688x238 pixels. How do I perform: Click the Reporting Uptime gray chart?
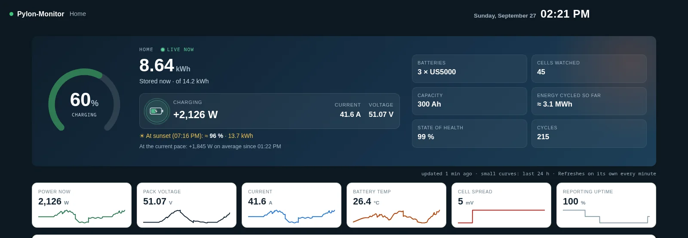pyautogui.click(x=606, y=216)
